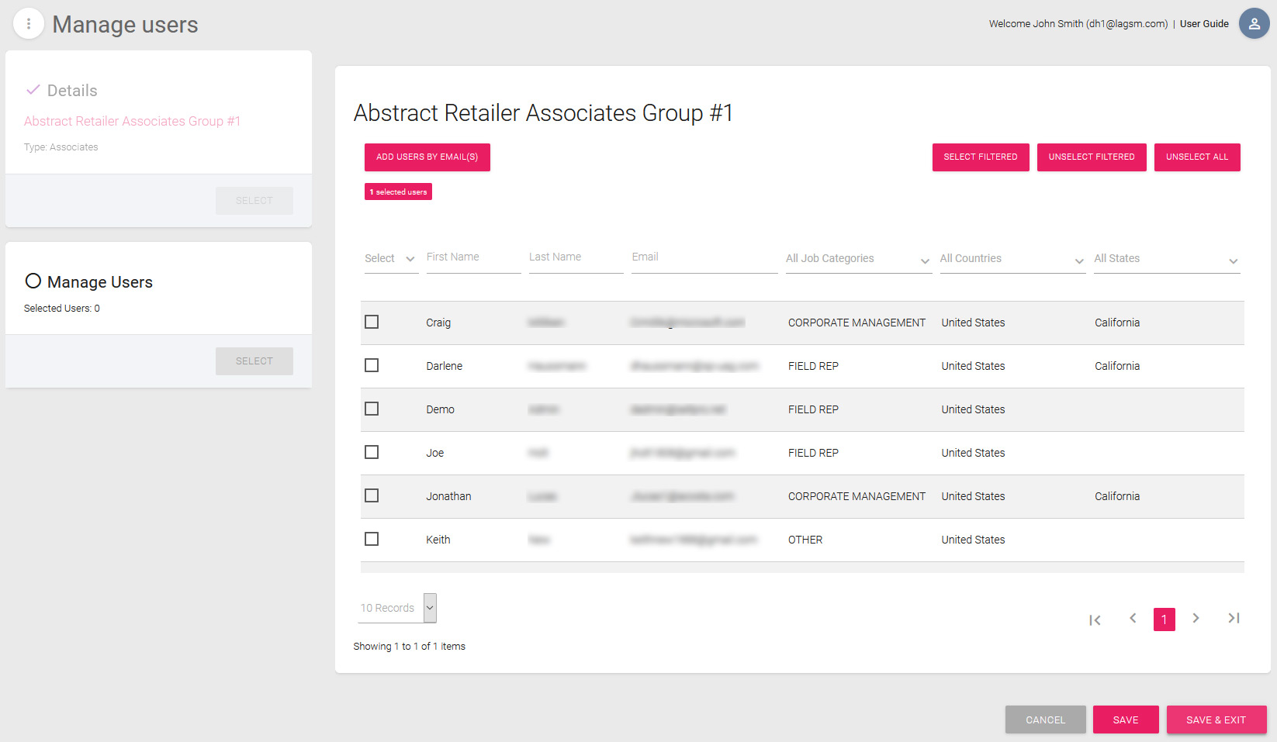Open the User Guide link

(1204, 24)
